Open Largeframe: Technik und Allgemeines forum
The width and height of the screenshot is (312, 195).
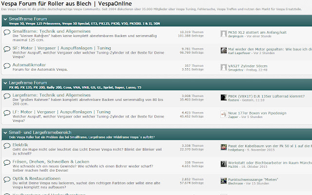coord(52,95)
